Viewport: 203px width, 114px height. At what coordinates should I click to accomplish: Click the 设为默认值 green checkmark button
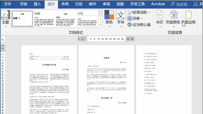(130, 25)
